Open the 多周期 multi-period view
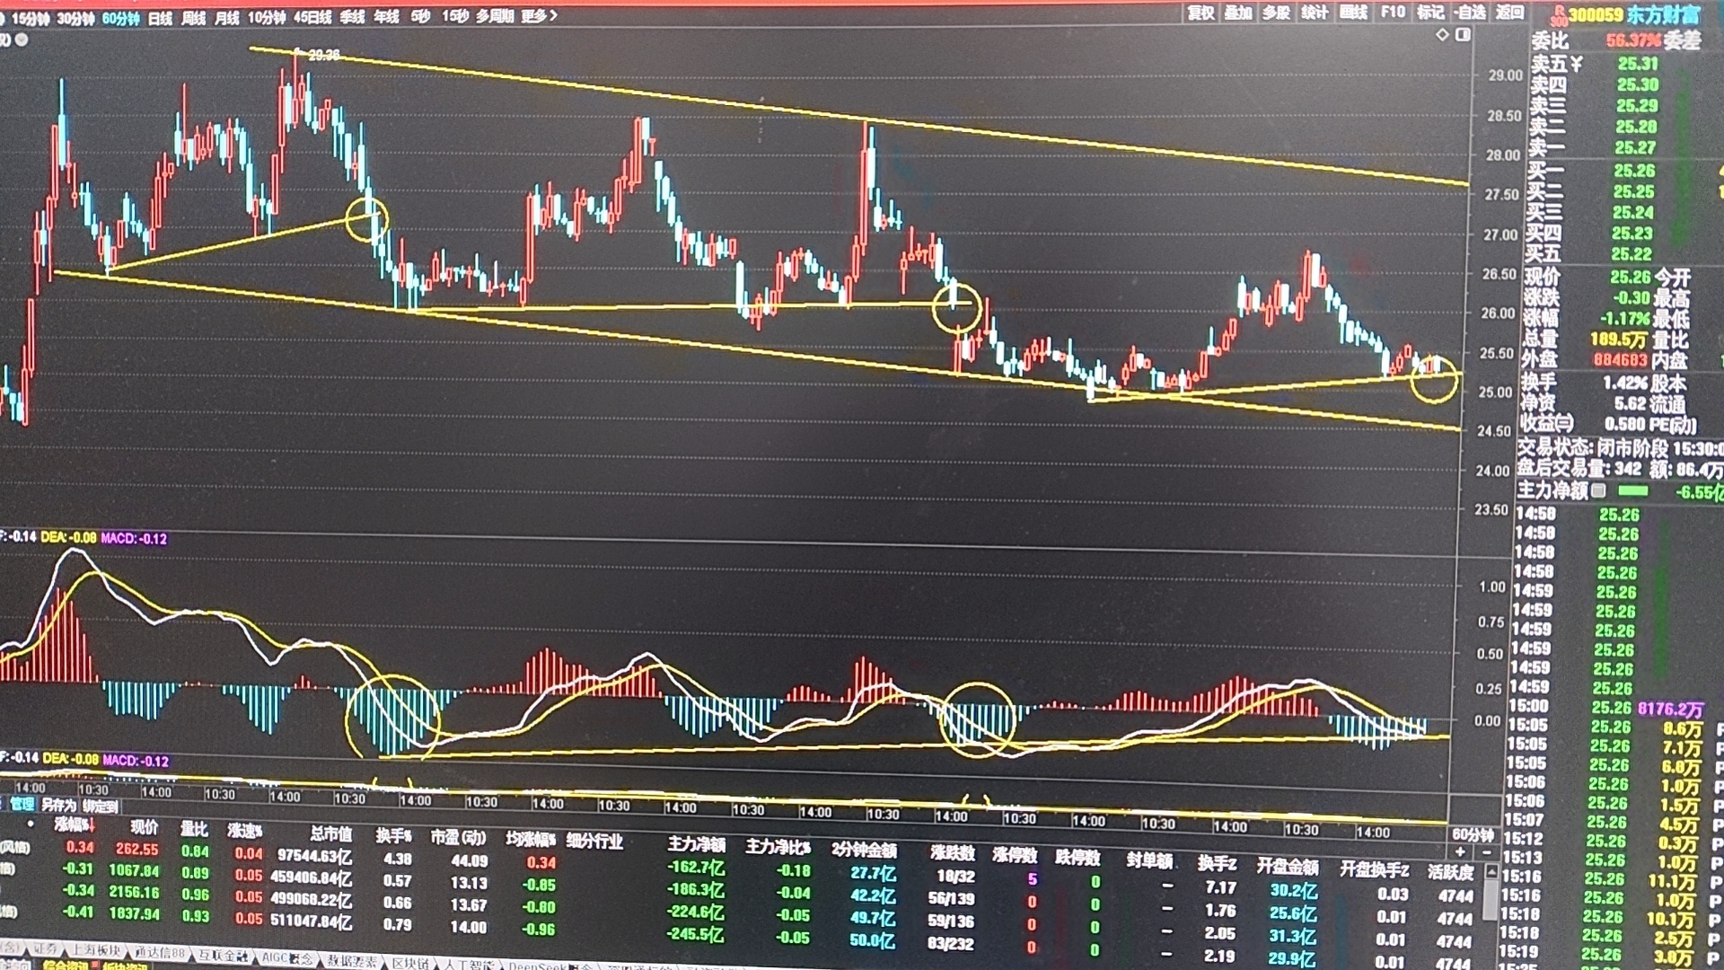 (495, 16)
